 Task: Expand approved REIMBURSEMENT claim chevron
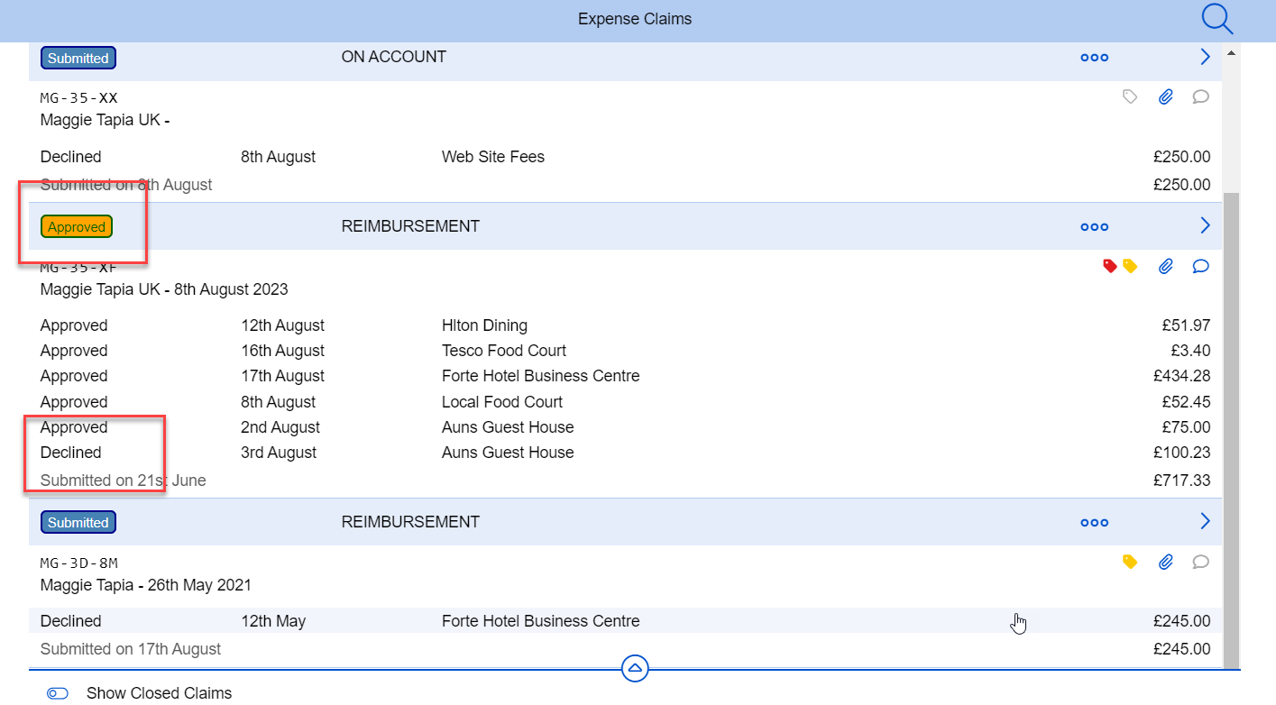tap(1205, 225)
